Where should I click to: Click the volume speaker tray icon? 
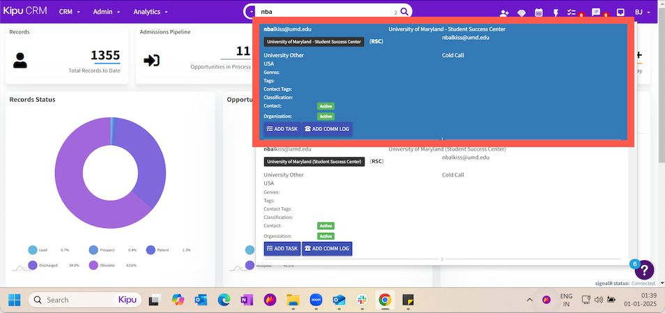599,300
